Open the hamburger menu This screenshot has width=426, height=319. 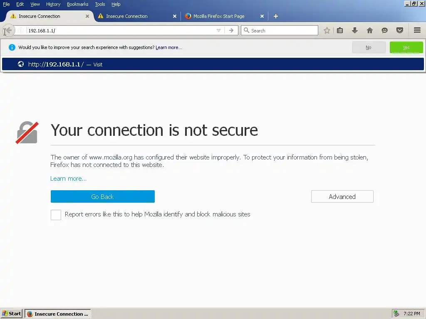[417, 30]
